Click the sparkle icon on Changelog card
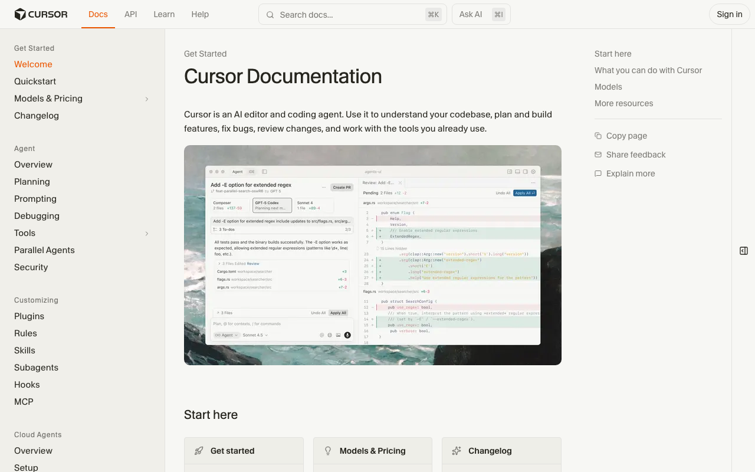The image size is (755, 472). [x=457, y=451]
